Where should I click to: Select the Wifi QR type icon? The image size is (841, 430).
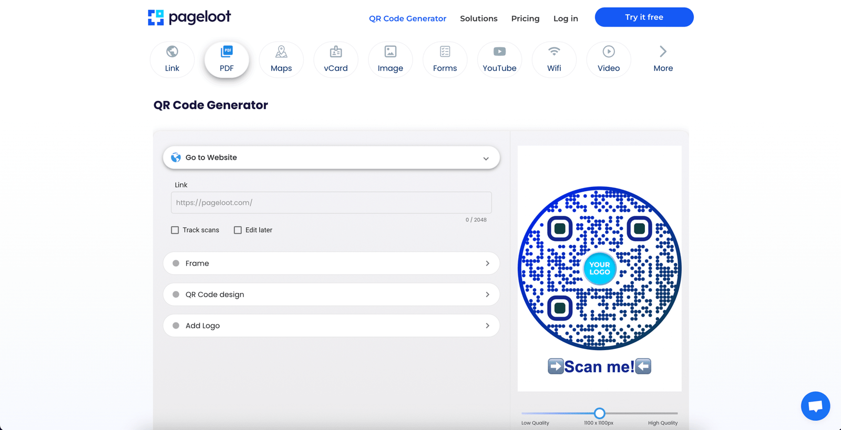click(x=554, y=59)
